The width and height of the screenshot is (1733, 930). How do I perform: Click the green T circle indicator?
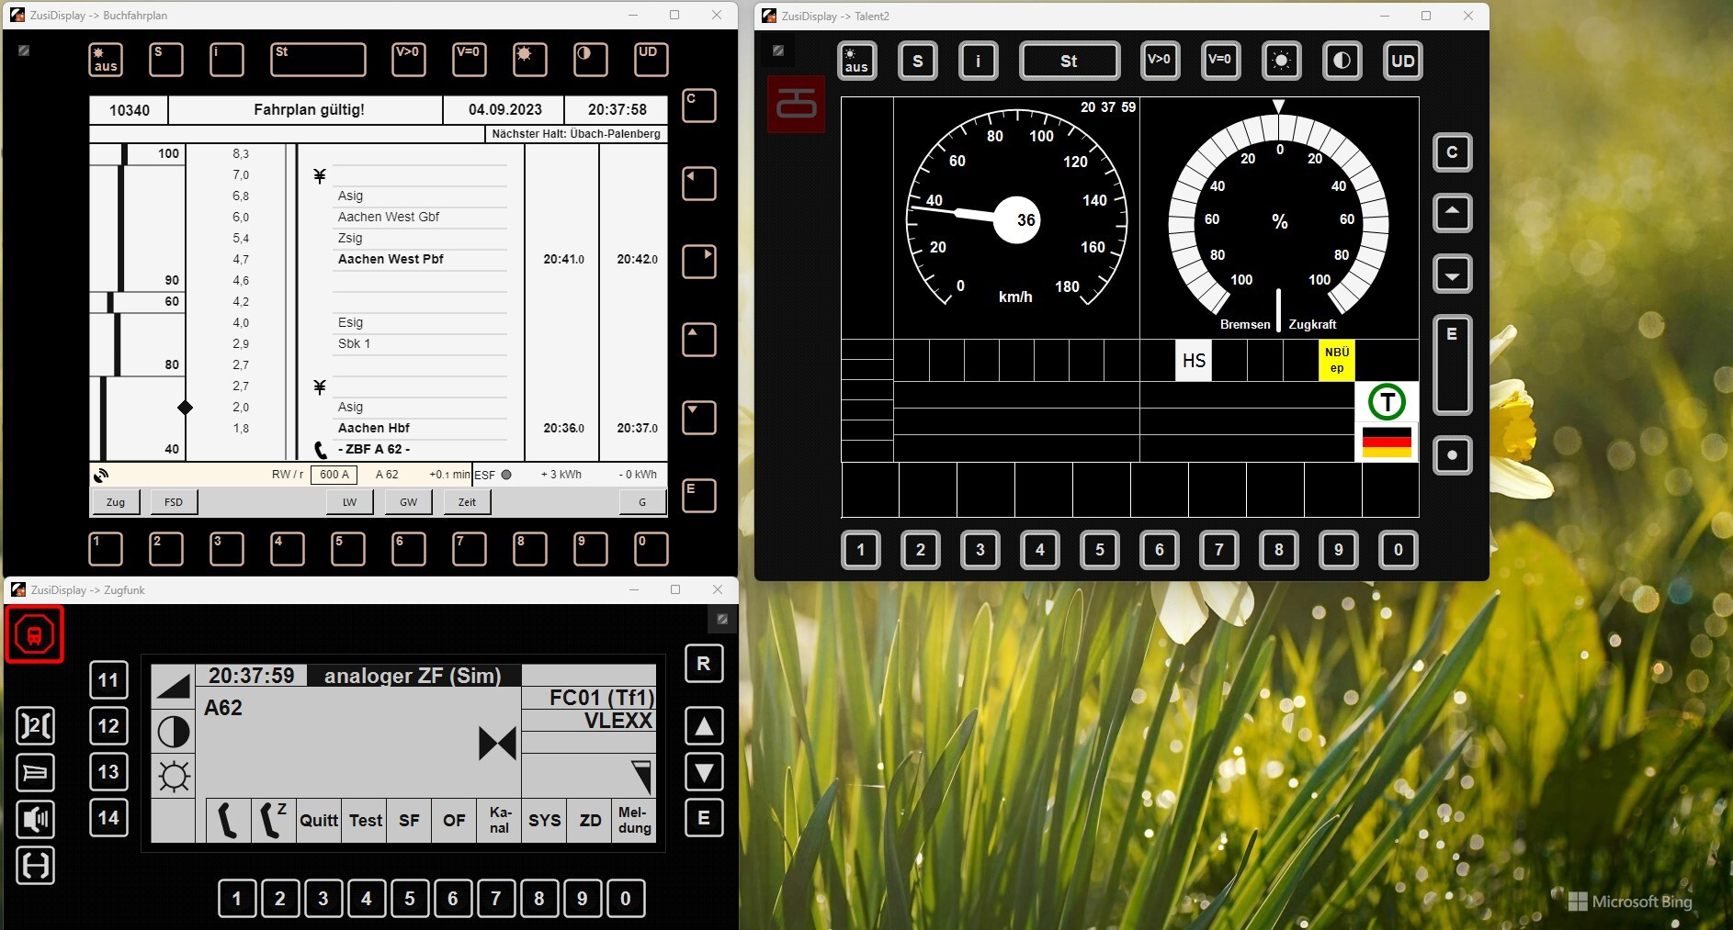tap(1387, 401)
